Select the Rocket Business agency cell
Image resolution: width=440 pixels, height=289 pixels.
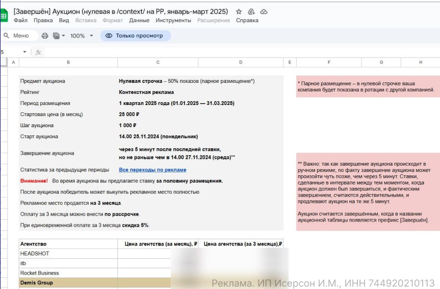(x=68, y=273)
